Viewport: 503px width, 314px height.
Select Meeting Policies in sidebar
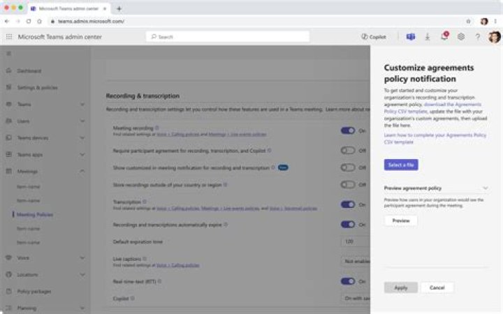35,214
